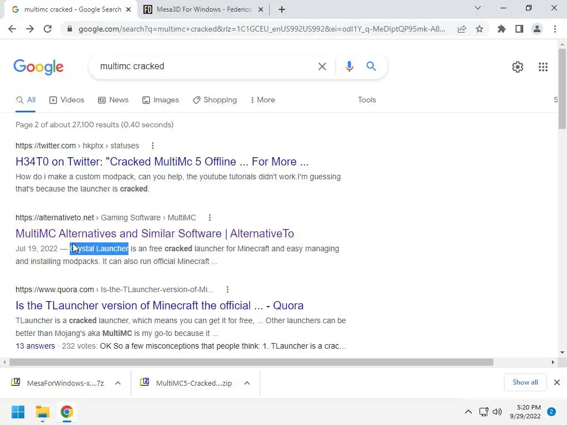Open search Tools options

pyautogui.click(x=367, y=100)
